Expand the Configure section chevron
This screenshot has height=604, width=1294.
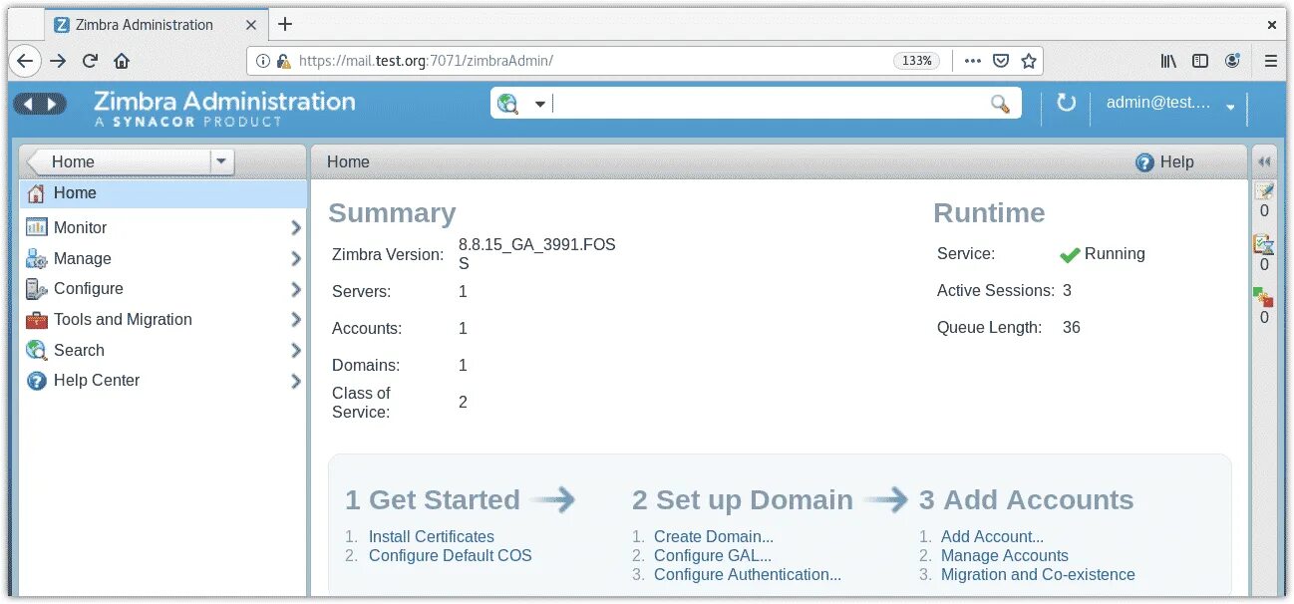(295, 290)
